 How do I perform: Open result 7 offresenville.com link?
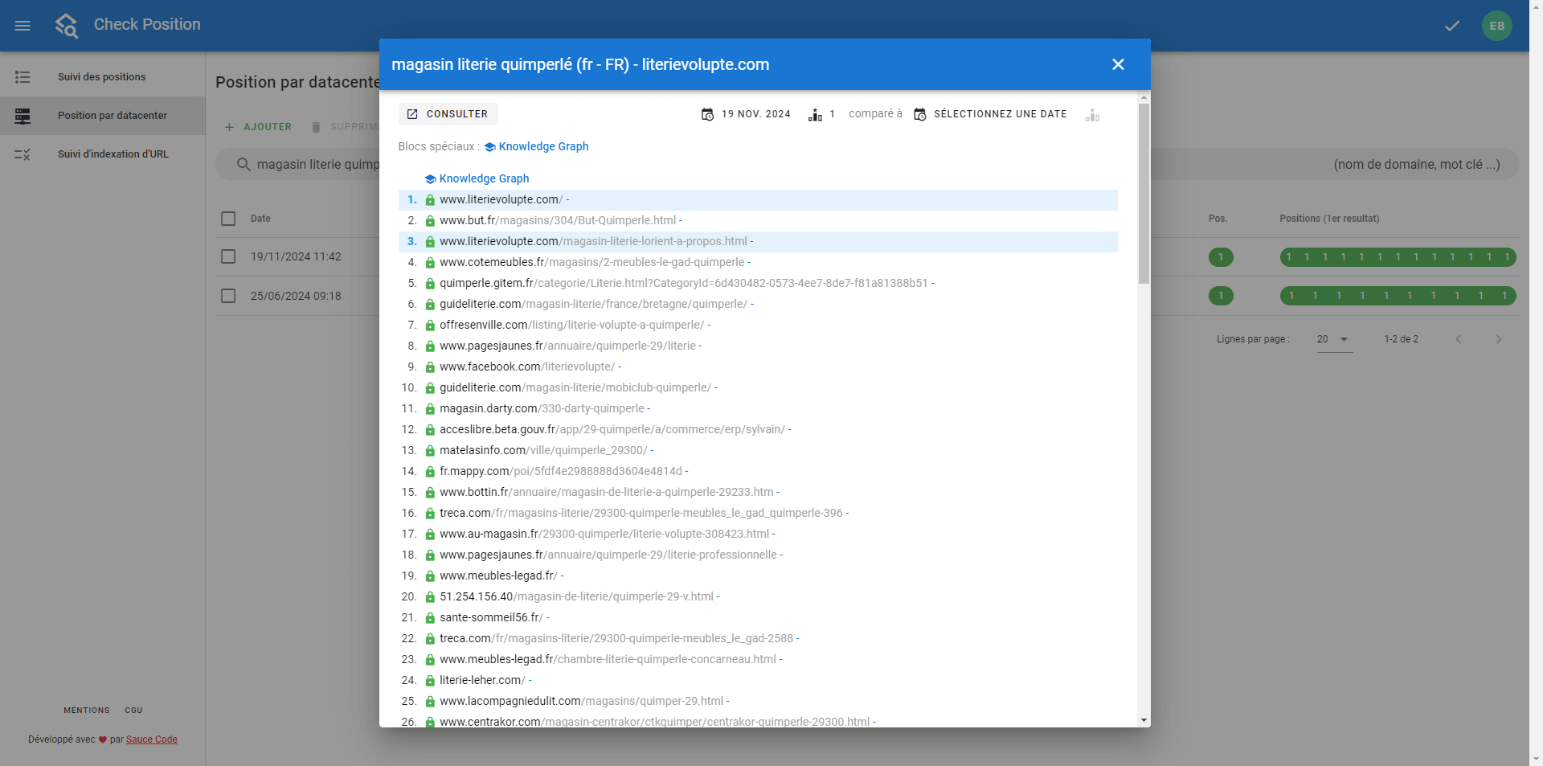tap(571, 325)
